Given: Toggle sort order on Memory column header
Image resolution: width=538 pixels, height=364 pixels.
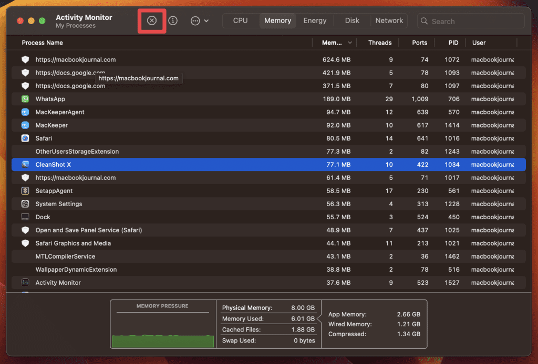Looking at the screenshot, I should pos(336,43).
